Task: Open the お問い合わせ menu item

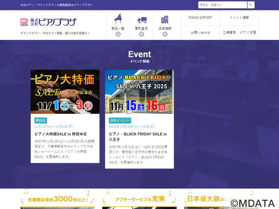Action: 201,32
